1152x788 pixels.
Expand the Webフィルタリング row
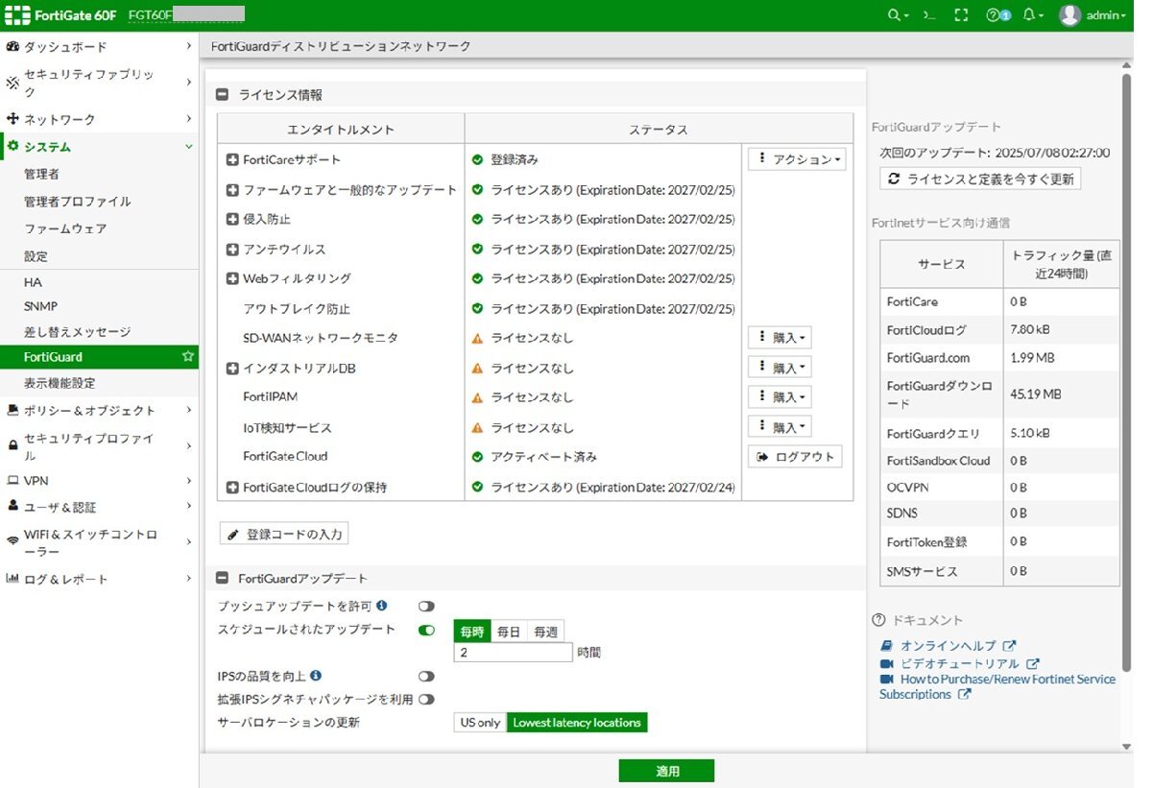point(232,278)
